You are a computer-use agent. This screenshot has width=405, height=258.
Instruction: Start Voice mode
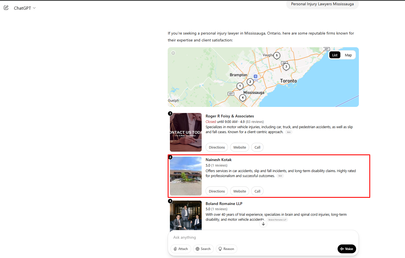(x=346, y=249)
